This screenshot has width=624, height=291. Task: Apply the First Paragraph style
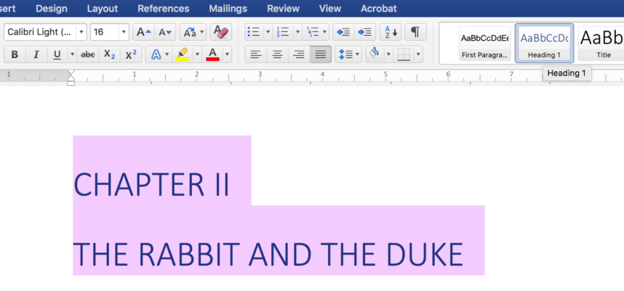[484, 42]
